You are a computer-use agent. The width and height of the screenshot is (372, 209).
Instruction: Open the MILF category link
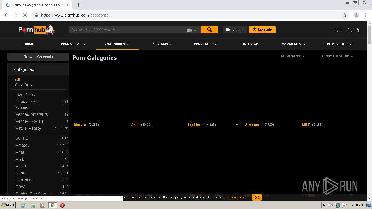(306, 125)
